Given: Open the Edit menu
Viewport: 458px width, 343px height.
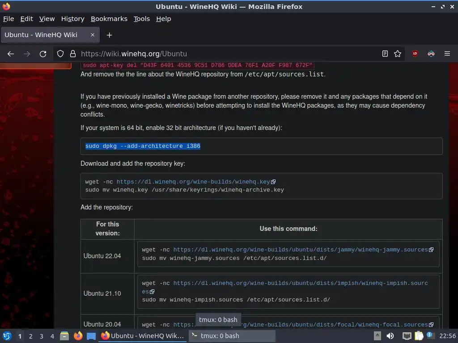Looking at the screenshot, I should pos(26,19).
